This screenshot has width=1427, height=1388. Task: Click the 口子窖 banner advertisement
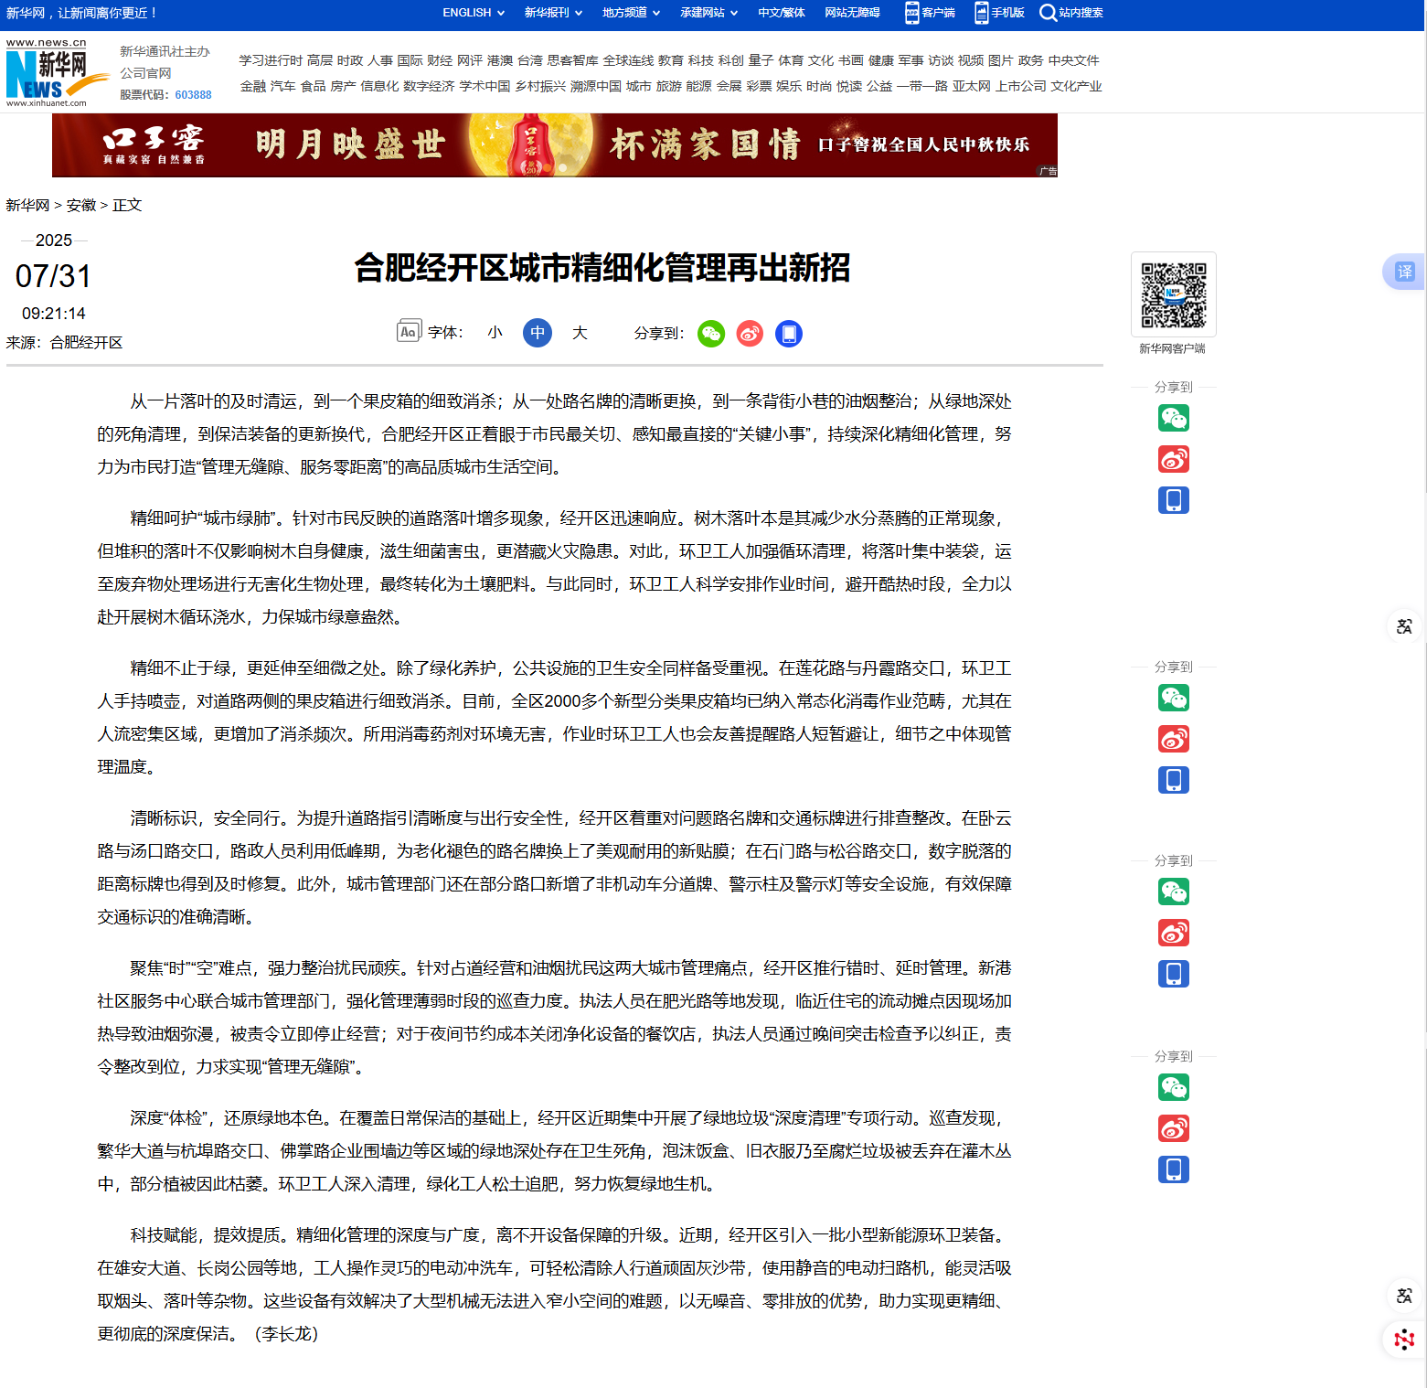pos(554,145)
